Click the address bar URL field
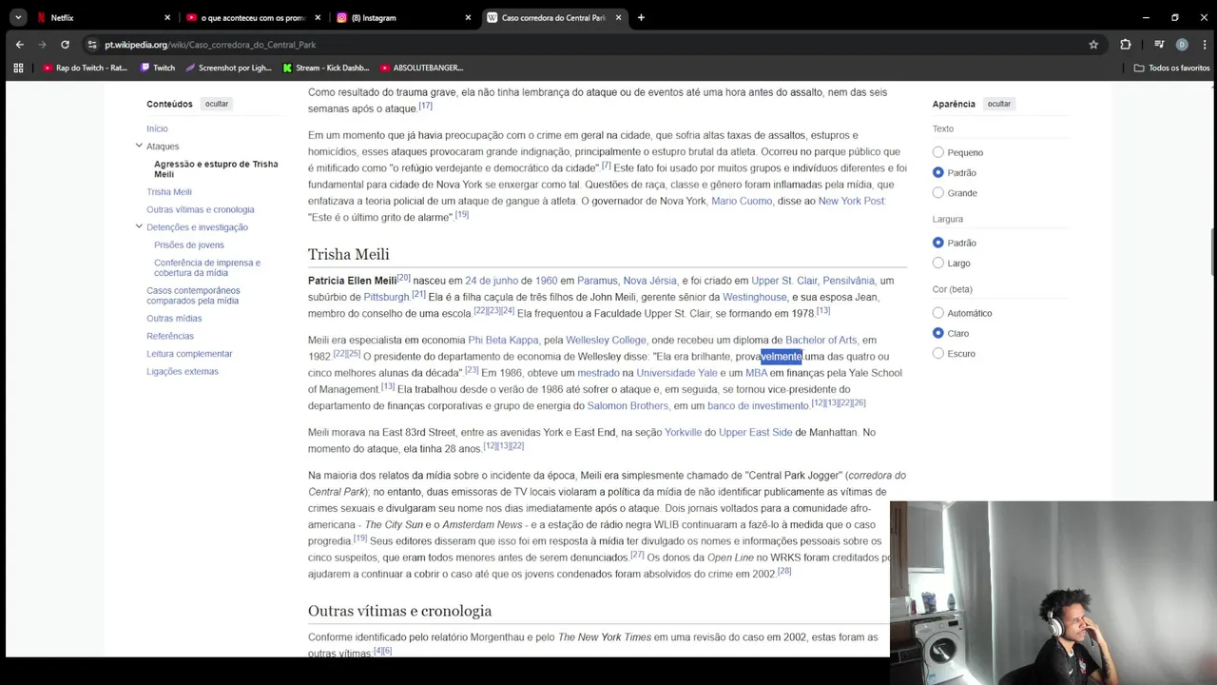The width and height of the screenshot is (1217, 685). click(x=589, y=45)
